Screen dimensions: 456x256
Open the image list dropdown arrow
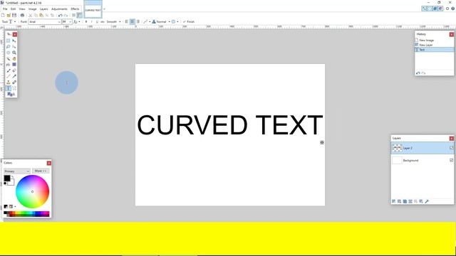tap(104, 9)
